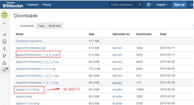The width and height of the screenshot is (194, 105).
Task: Download AppiumForWindows_1_3_7_0.zip
Action: pos(37,83)
